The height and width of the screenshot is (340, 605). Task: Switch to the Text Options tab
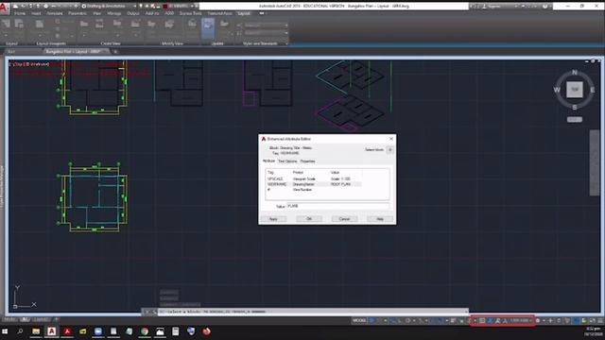[x=287, y=161]
